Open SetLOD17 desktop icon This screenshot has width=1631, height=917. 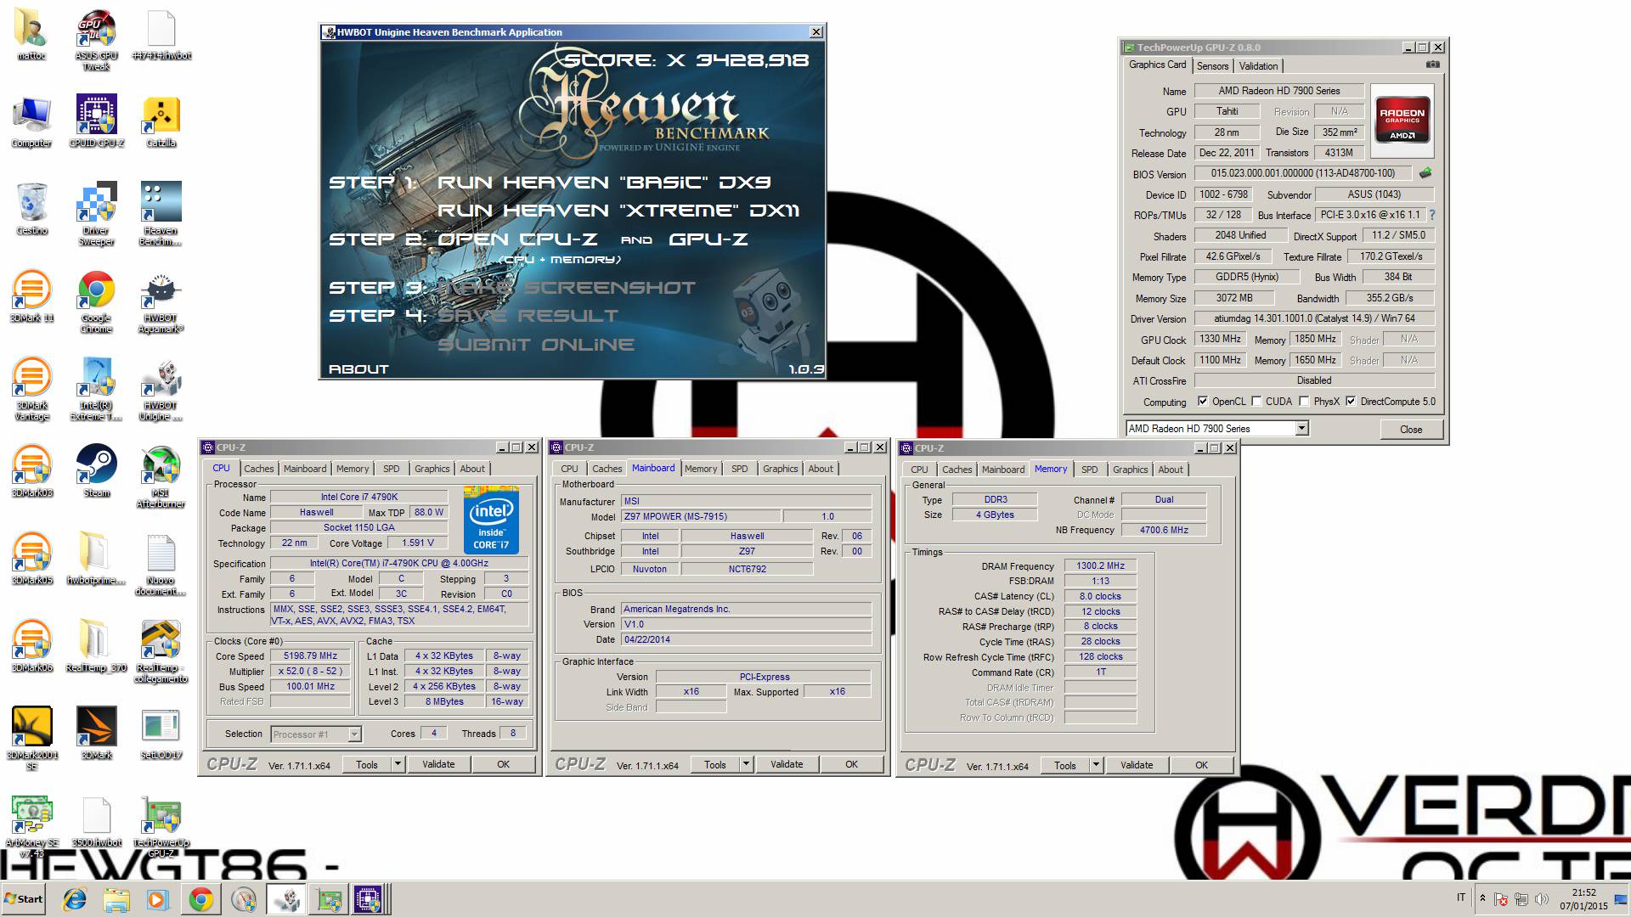[x=161, y=734]
